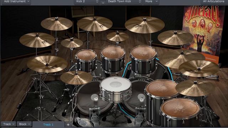Image resolution: width=228 pixels, height=128 pixels.
Task: Select the far-left crash cymbal
Action: pos(37,40)
